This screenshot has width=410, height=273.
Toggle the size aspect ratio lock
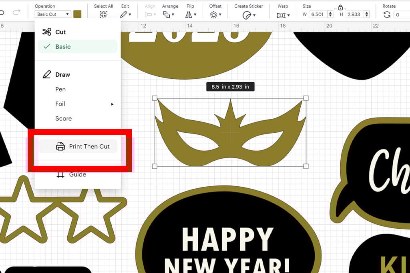tap(340, 8)
